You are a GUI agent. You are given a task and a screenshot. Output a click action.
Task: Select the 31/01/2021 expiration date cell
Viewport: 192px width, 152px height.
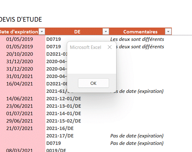pos(20,76)
